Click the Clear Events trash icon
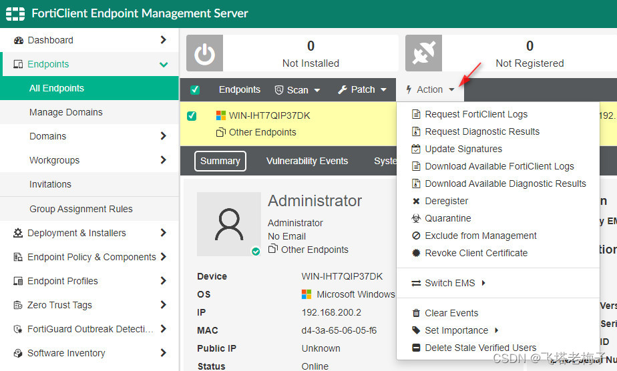 [416, 313]
